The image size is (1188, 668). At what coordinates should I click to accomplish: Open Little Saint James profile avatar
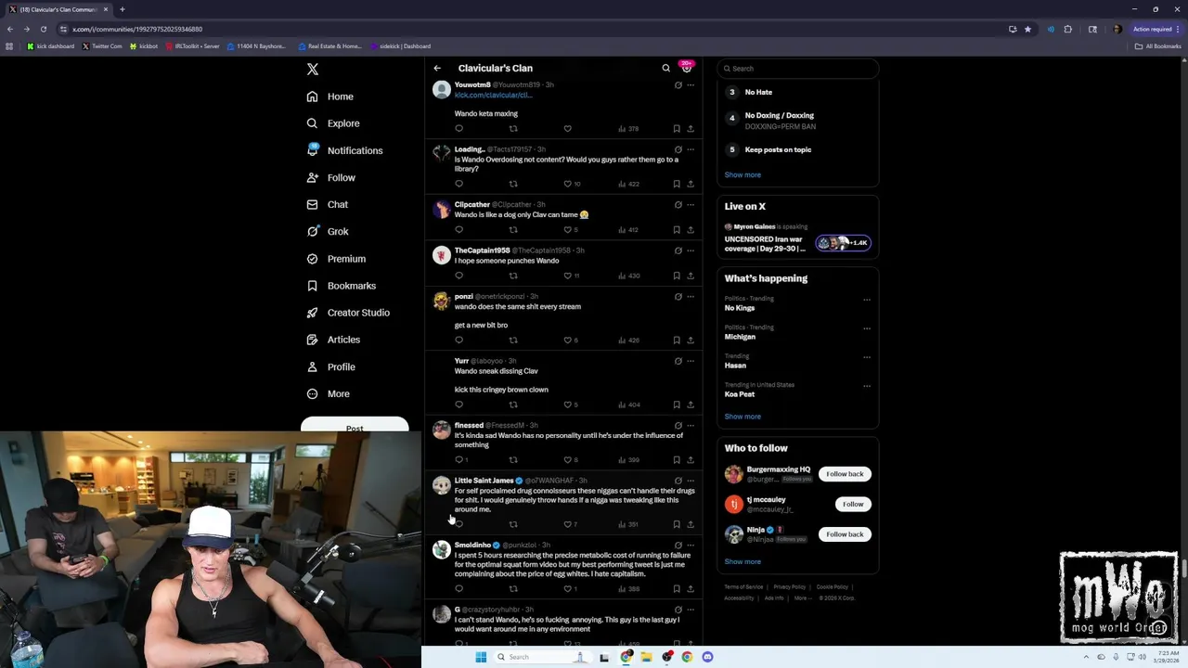click(x=442, y=485)
